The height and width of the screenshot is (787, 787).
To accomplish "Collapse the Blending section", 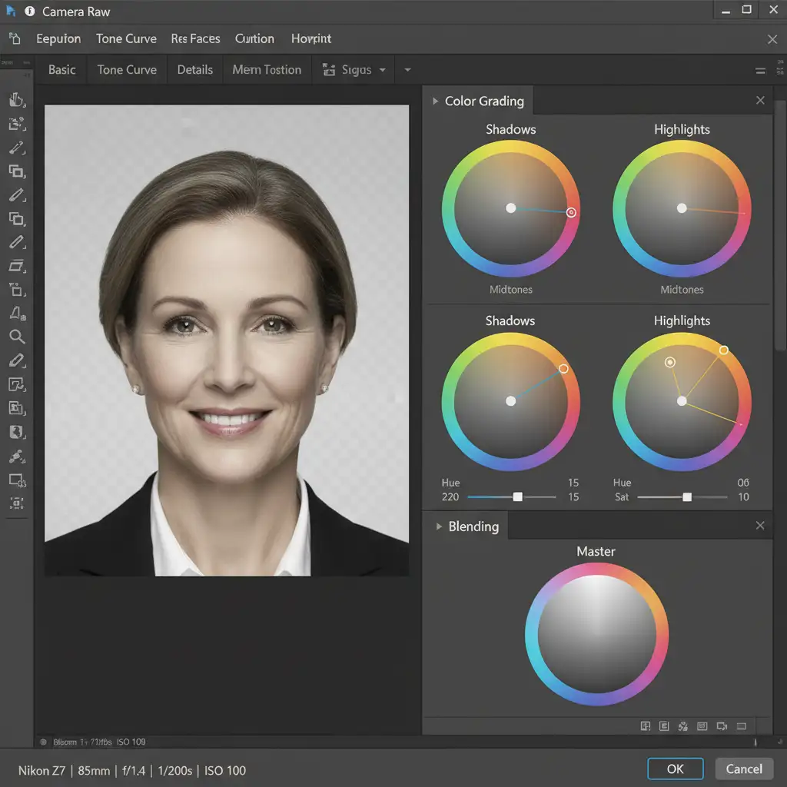I will 440,526.
